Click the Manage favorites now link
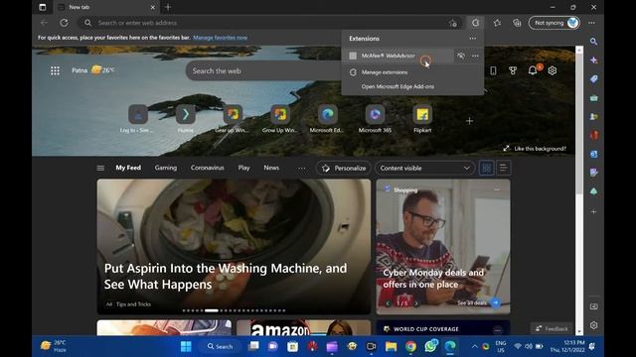636x357 pixels. tap(220, 38)
